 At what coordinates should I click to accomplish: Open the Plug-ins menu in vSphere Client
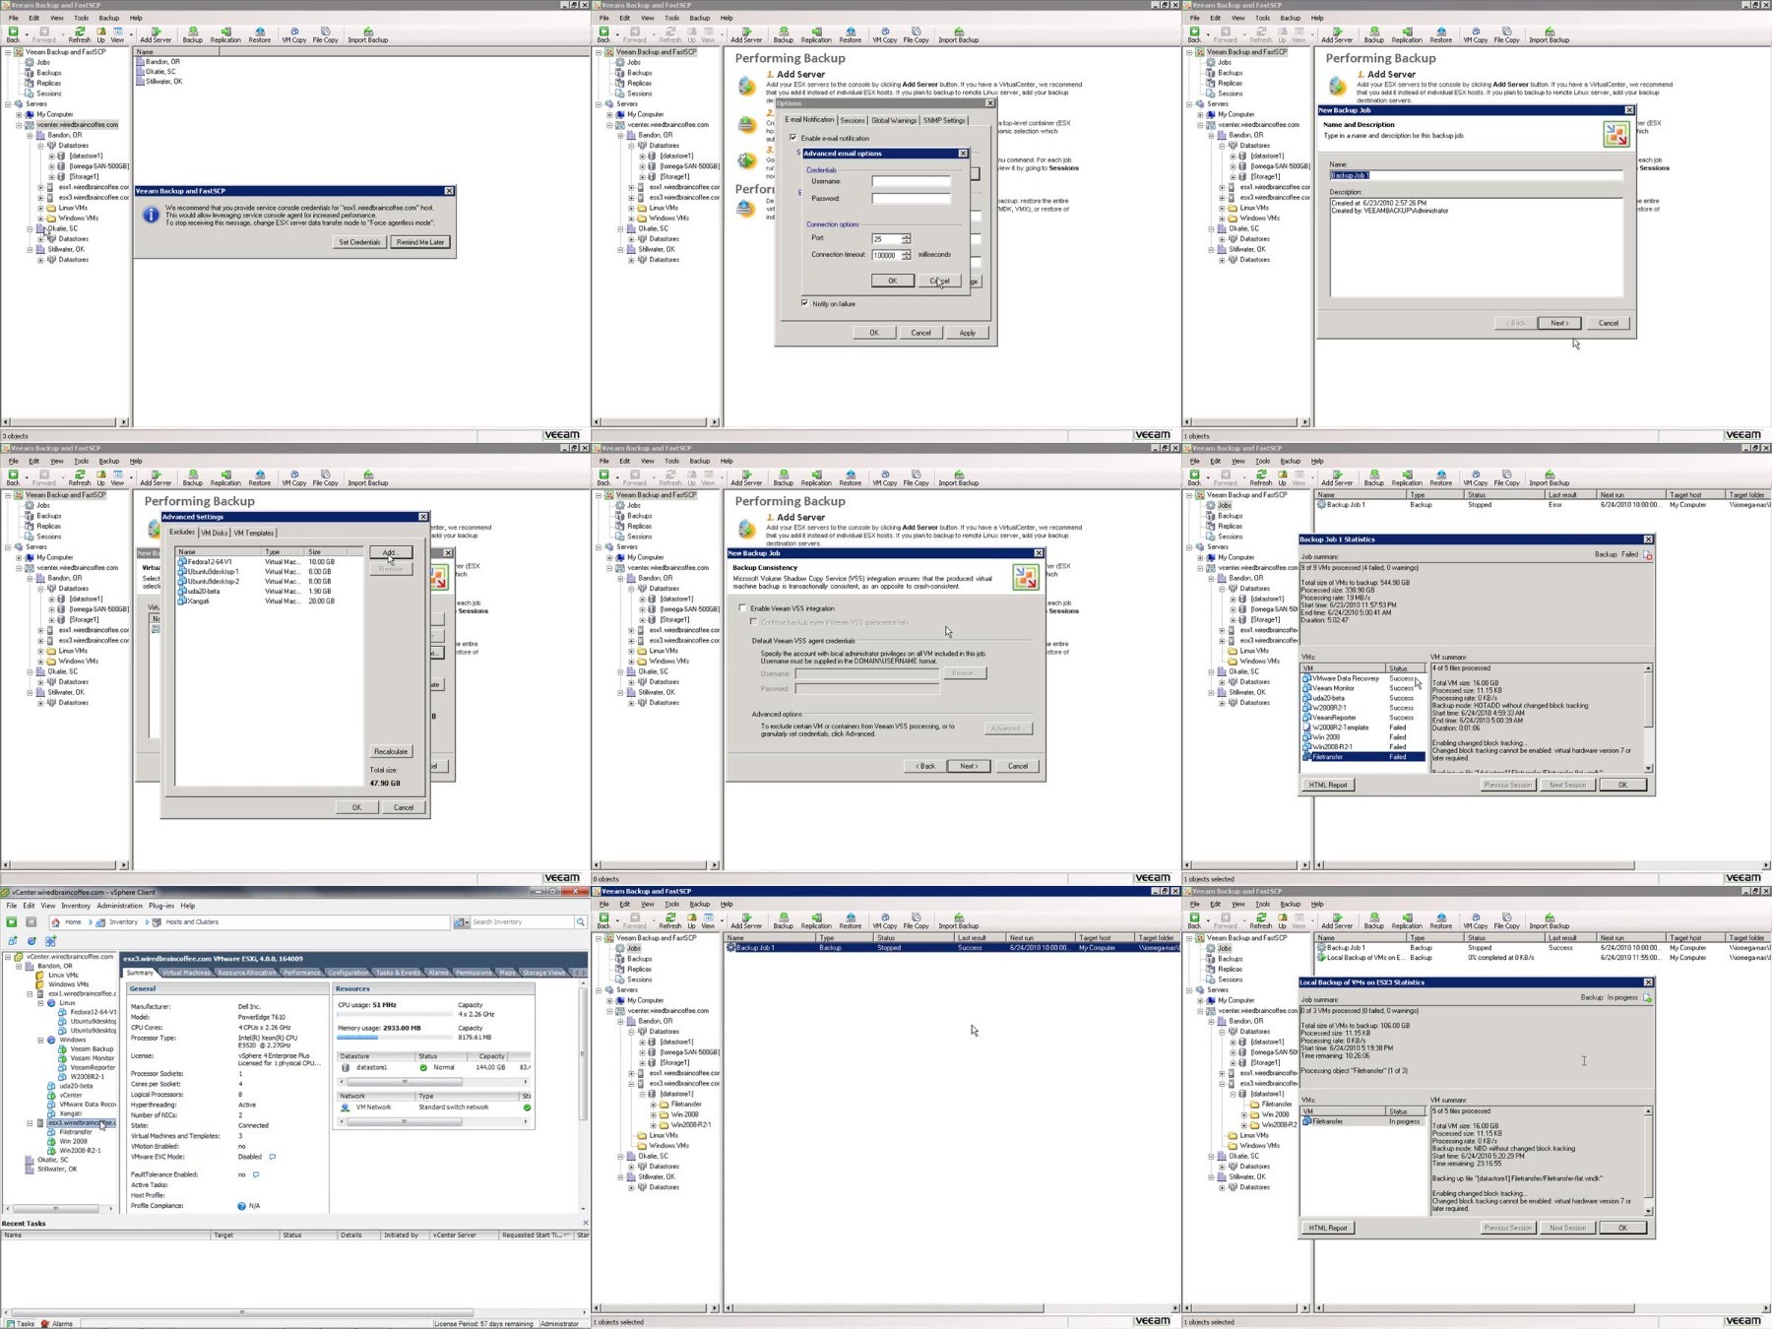(161, 906)
